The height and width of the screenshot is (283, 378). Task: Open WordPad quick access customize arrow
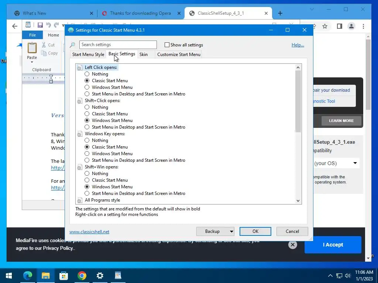(x=63, y=25)
